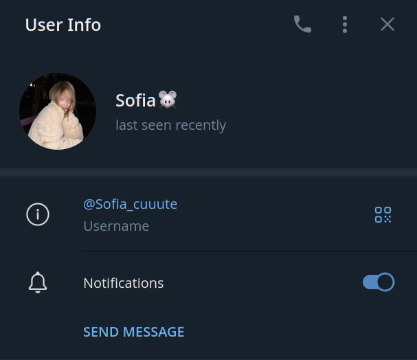The width and height of the screenshot is (417, 360).
Task: Click the name Sofia in the header
Action: [x=135, y=100]
